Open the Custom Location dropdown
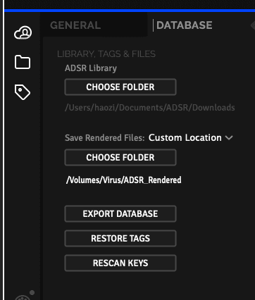 pyautogui.click(x=190, y=137)
